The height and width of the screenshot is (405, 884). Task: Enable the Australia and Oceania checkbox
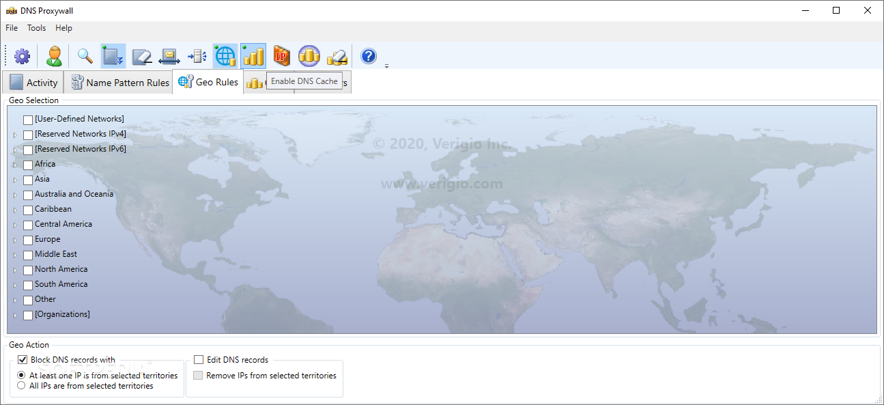pos(28,195)
